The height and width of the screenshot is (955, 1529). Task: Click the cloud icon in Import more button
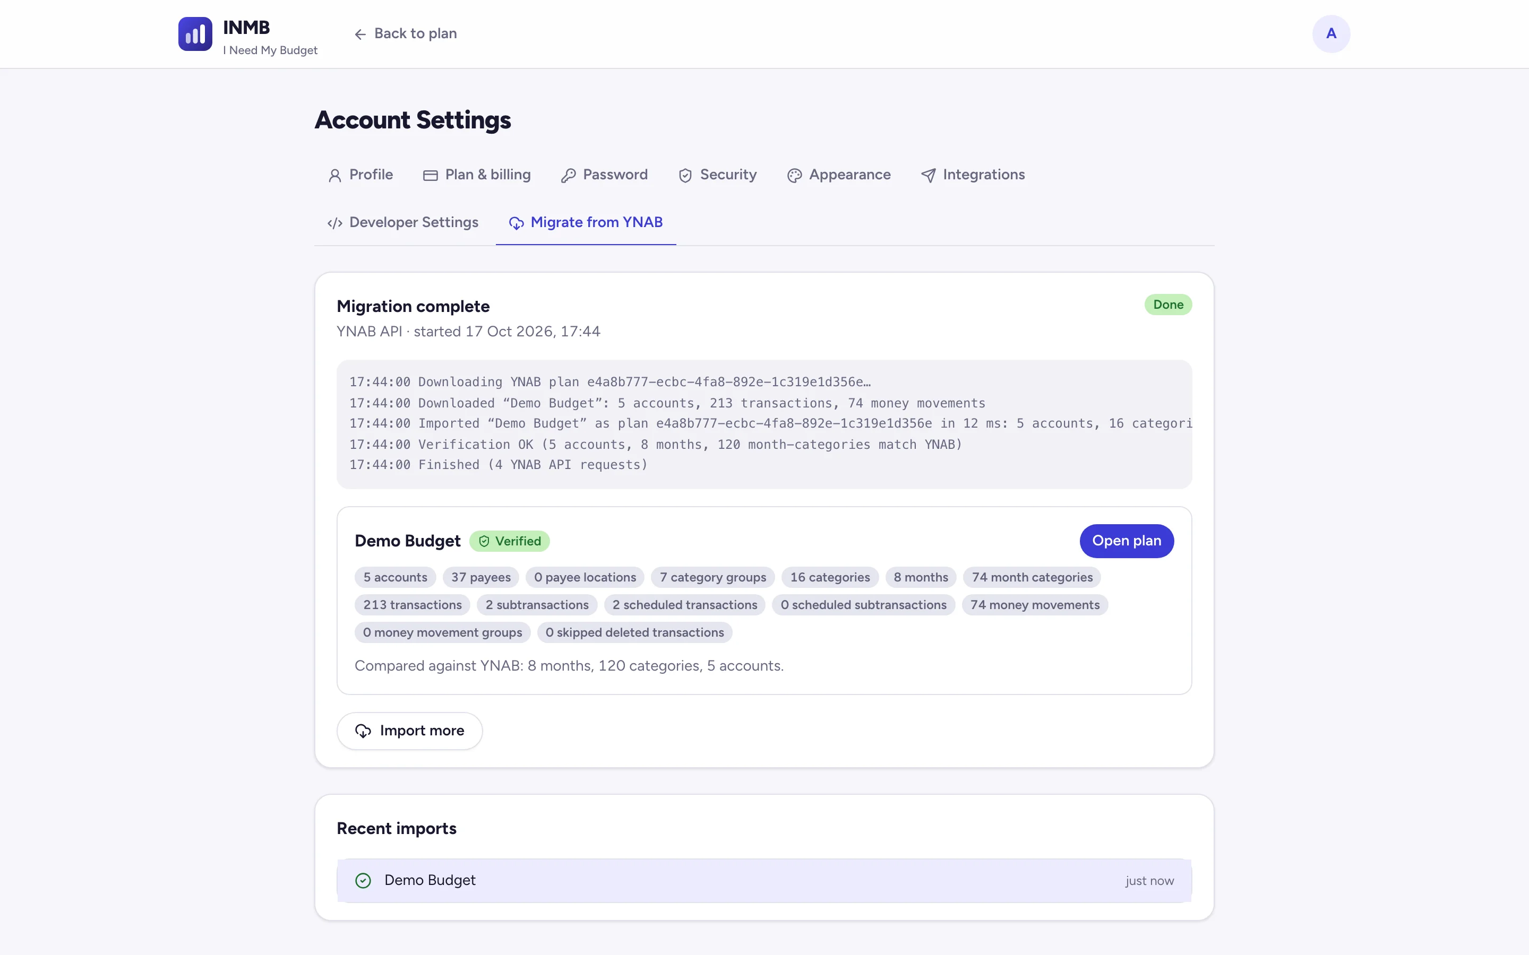point(363,731)
